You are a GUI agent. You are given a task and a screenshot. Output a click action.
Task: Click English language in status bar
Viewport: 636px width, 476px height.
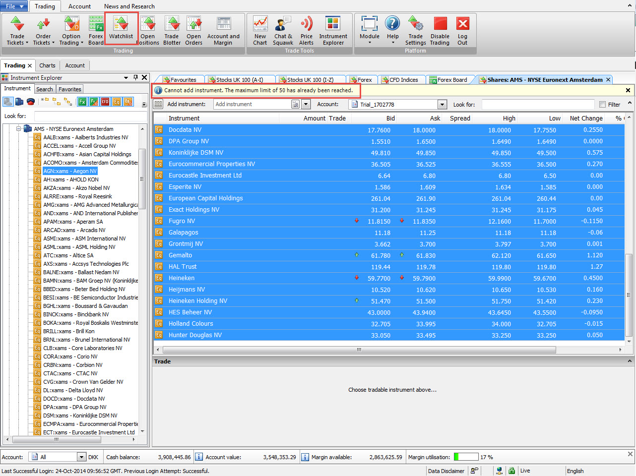click(575, 471)
